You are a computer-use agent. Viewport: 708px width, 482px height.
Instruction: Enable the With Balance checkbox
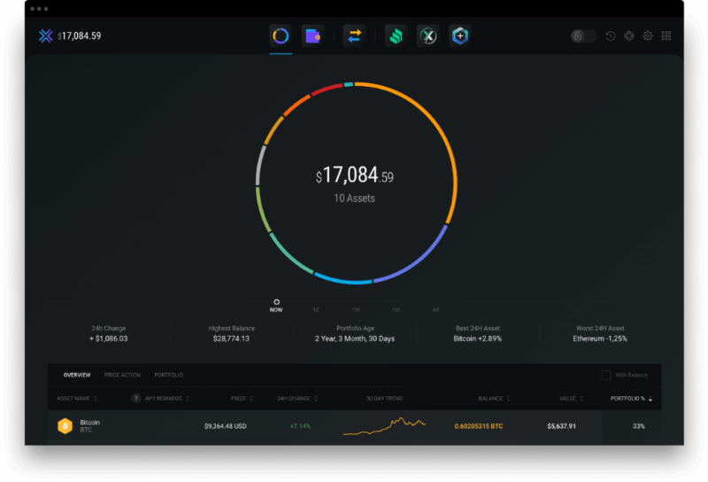pos(606,375)
